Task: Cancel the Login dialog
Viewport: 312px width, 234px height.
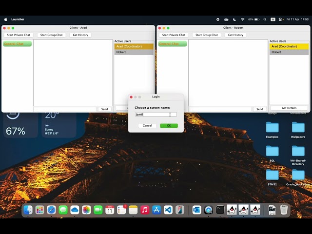Action: [147, 126]
